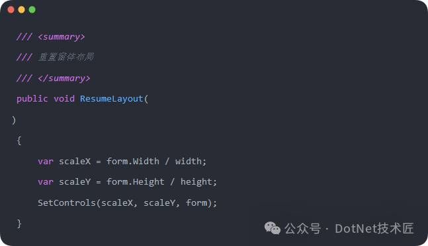The height and width of the screenshot is (246, 428).
Task: Click the yellow minimize dot
Action: pyautogui.click(x=22, y=10)
